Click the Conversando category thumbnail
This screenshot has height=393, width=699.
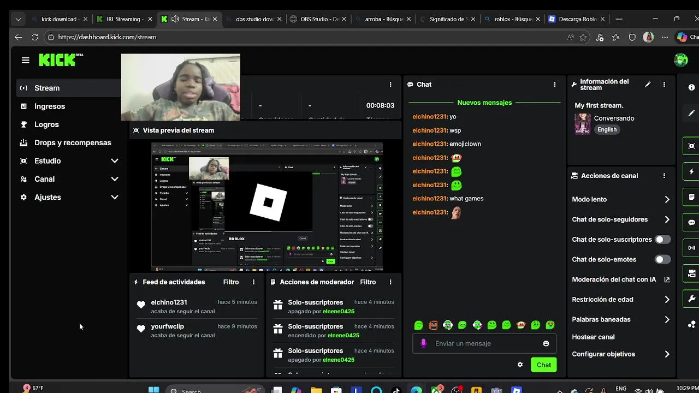(x=583, y=123)
